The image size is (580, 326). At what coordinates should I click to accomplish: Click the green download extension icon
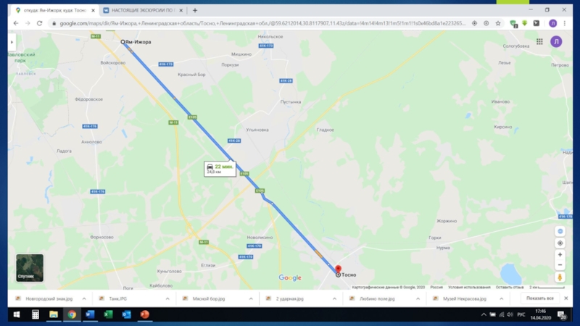click(x=524, y=23)
